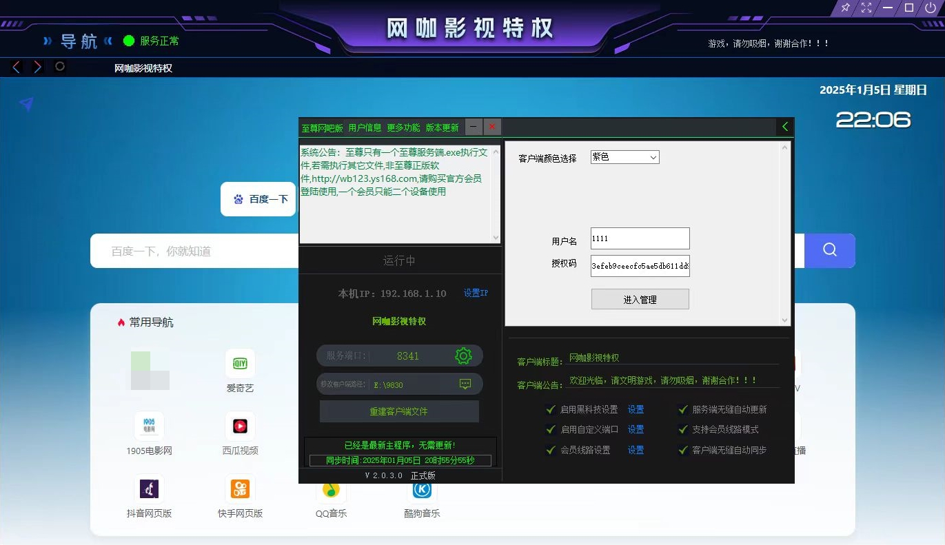Screen dimensions: 945x545
Task: Click the message icon next to client path
Action: click(465, 384)
